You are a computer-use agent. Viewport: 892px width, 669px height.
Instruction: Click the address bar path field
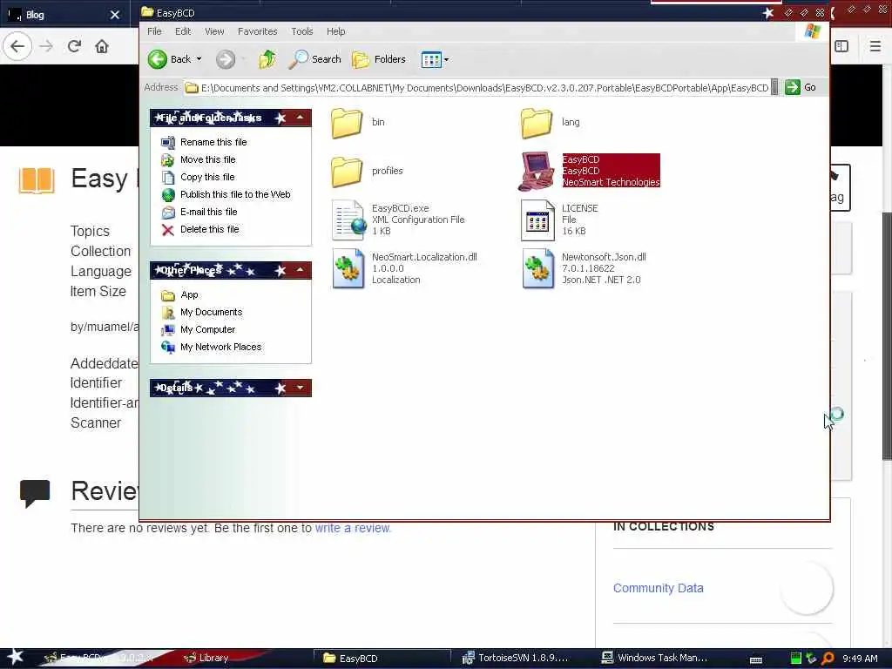(478, 88)
